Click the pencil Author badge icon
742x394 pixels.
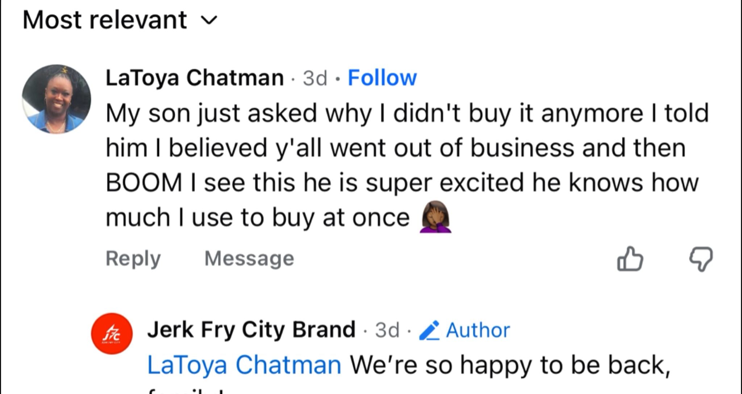432,330
